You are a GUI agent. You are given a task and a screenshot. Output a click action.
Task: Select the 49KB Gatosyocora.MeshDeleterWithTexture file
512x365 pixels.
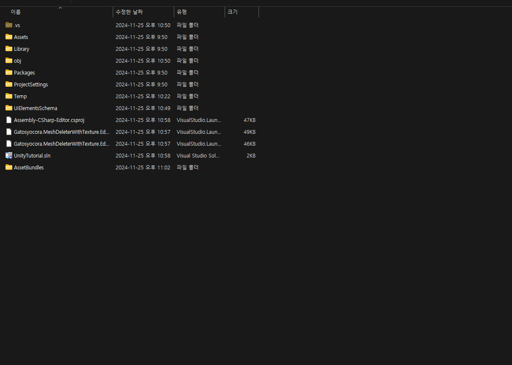click(61, 132)
